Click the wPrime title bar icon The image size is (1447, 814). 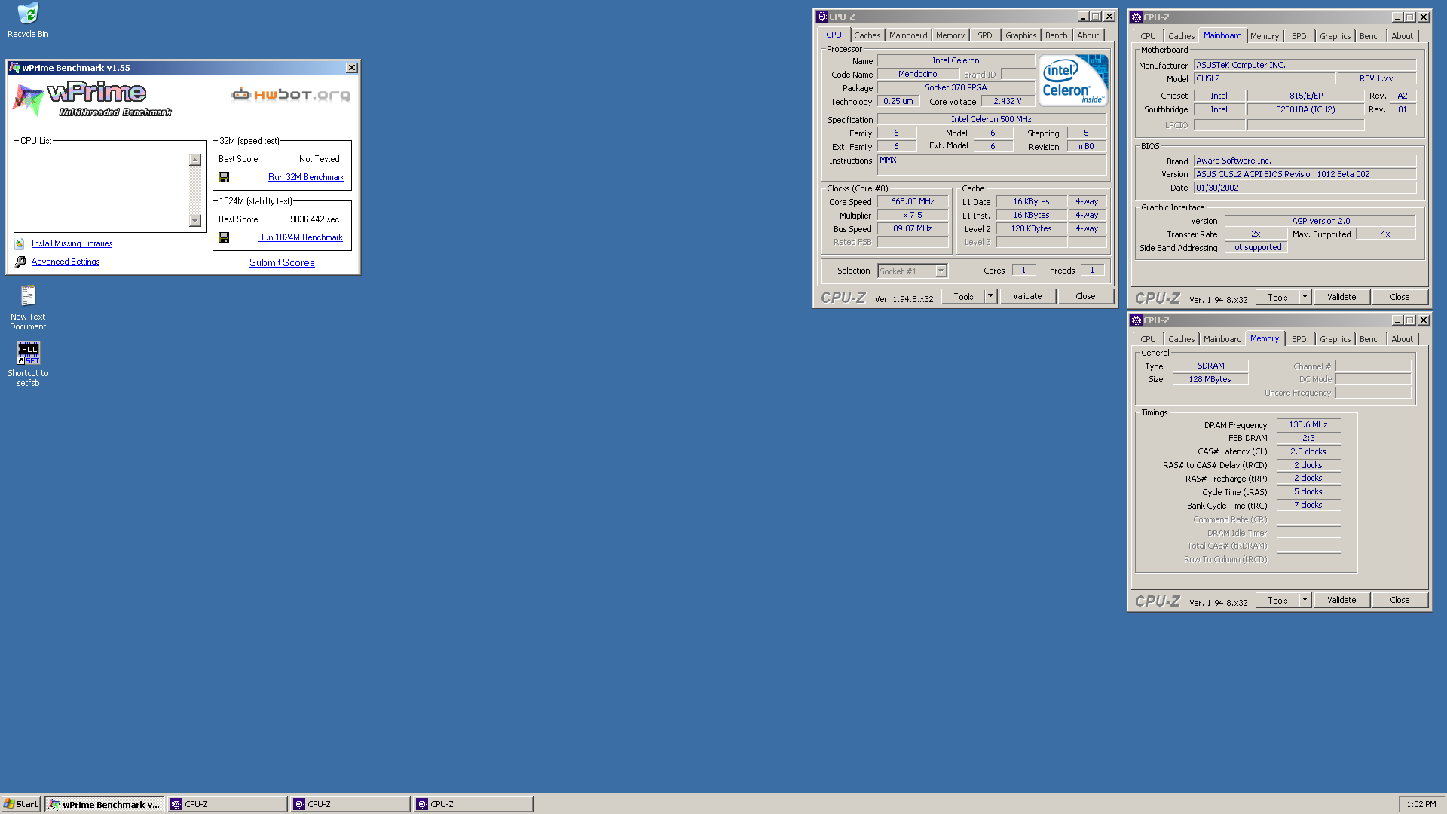(x=14, y=68)
